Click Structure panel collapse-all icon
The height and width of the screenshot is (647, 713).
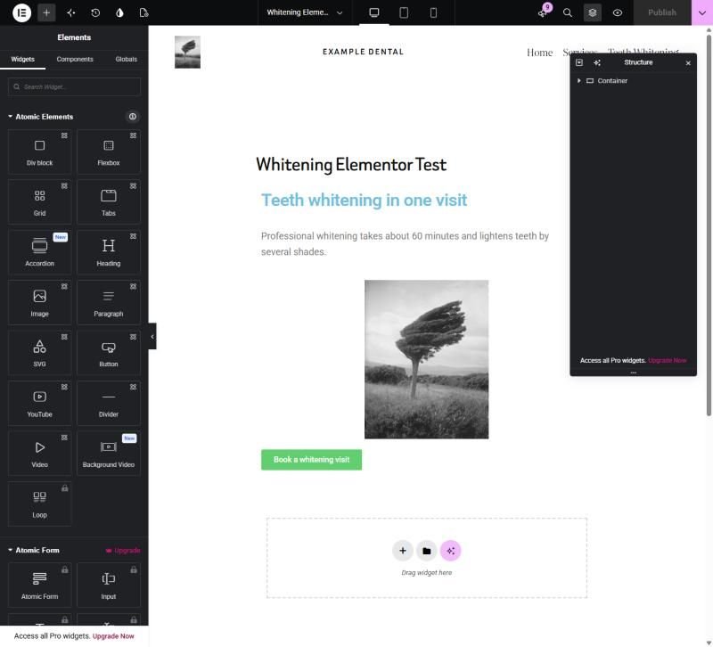tap(578, 62)
